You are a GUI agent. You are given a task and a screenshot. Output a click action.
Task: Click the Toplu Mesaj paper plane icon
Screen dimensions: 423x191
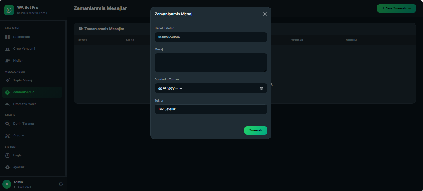coord(8,80)
